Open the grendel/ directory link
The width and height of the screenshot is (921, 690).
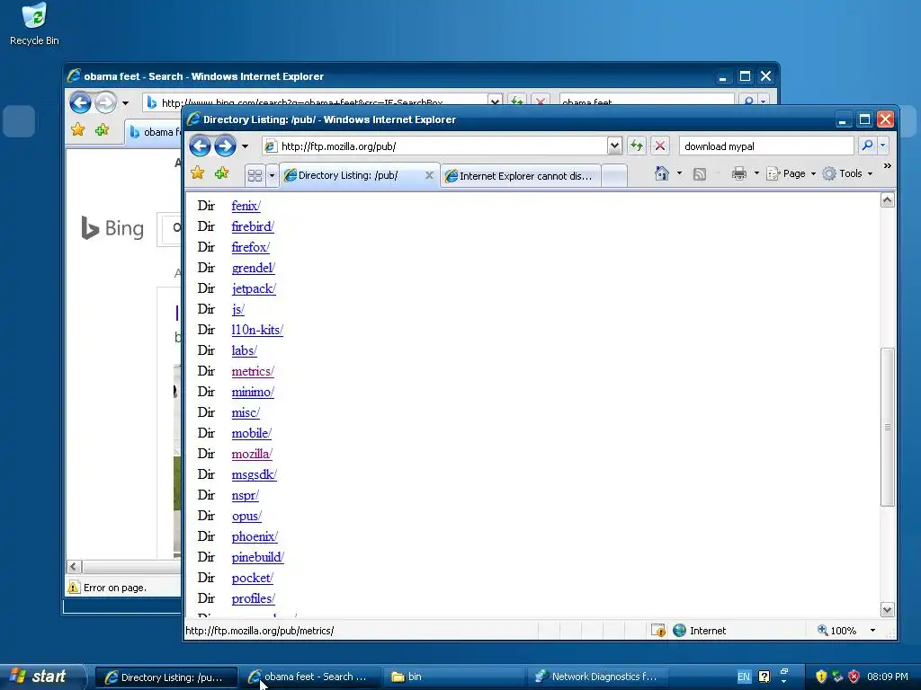point(253,268)
